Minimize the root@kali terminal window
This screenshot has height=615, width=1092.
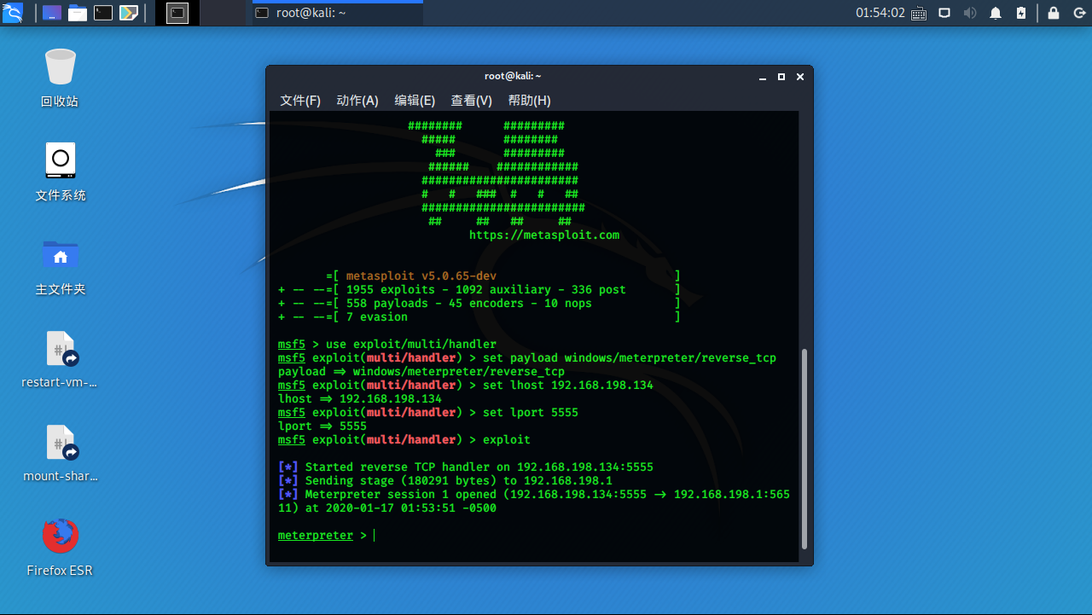click(x=763, y=77)
